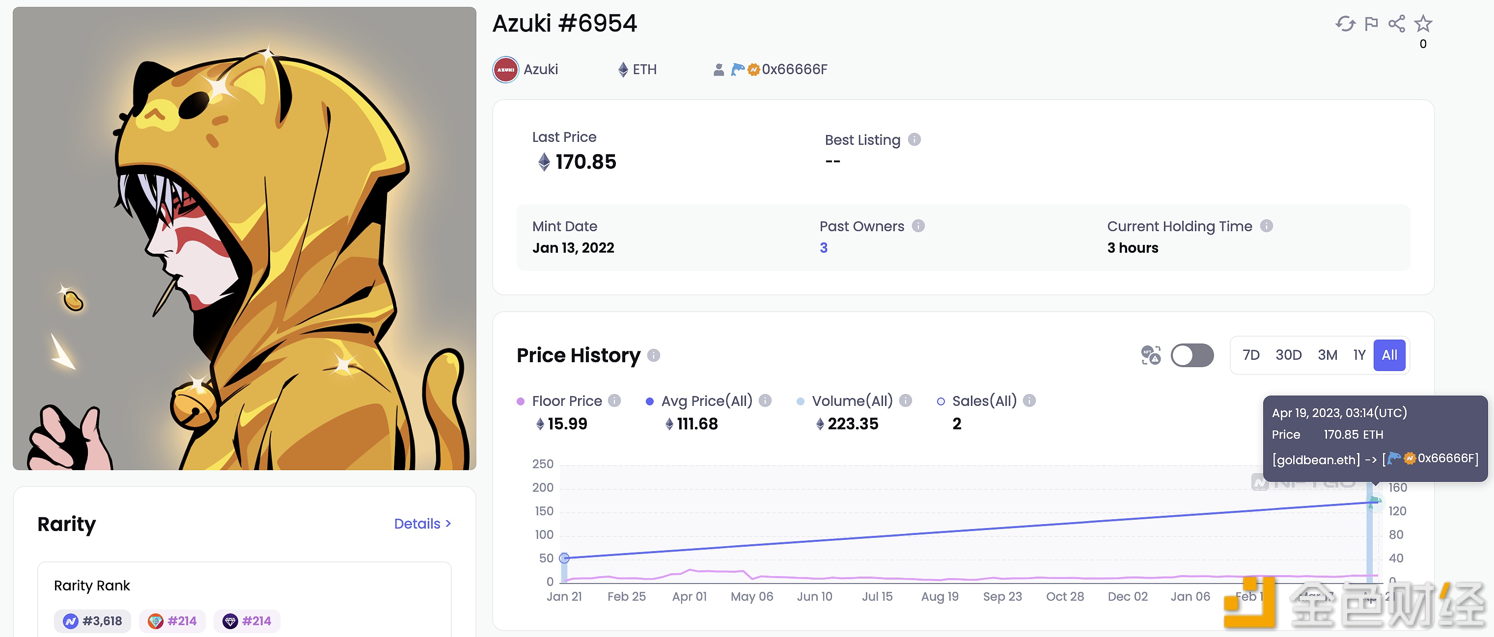Open the Azuki collection link
The height and width of the screenshot is (637, 1494).
[x=540, y=70]
